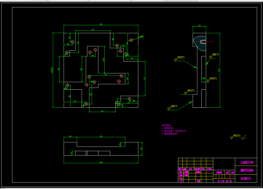
Task: Select the 61.5 vertical dimension text
Action: point(104,59)
